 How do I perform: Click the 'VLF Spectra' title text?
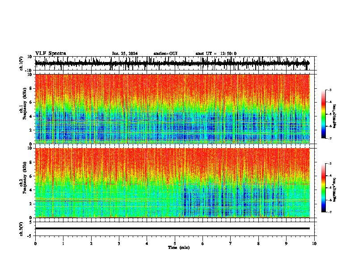[x=51, y=54]
